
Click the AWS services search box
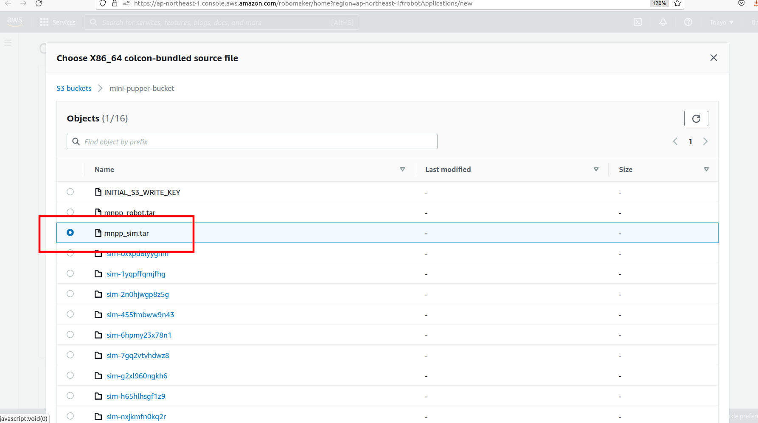click(x=222, y=23)
